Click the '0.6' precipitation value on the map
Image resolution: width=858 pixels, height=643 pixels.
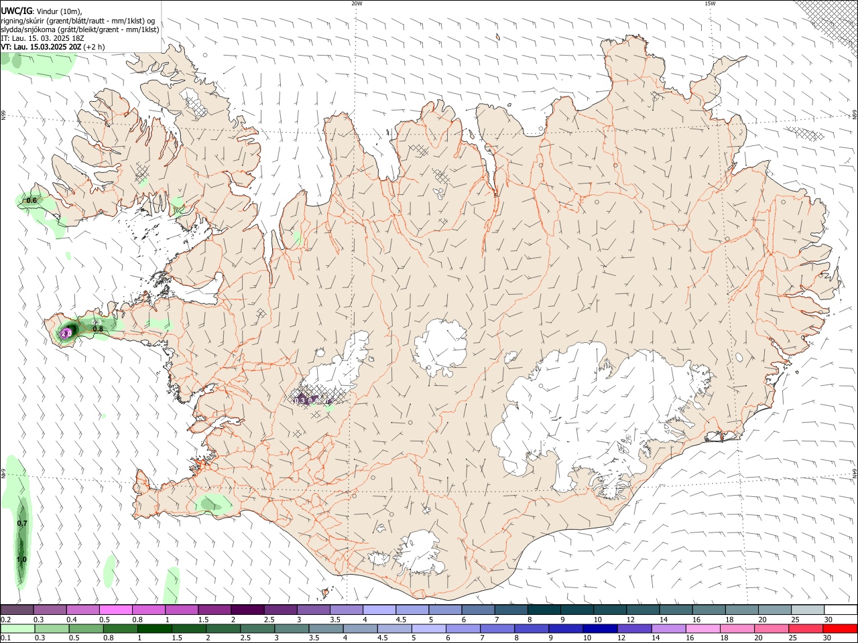(x=32, y=200)
